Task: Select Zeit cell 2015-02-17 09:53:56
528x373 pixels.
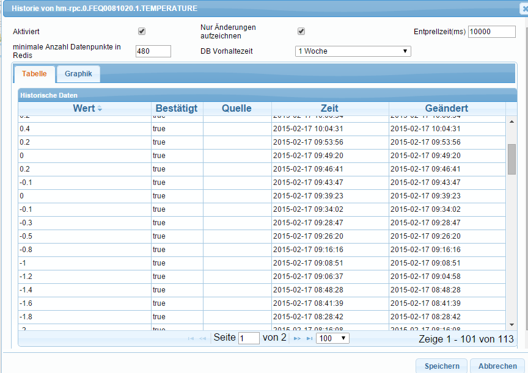Action: pyautogui.click(x=330, y=142)
